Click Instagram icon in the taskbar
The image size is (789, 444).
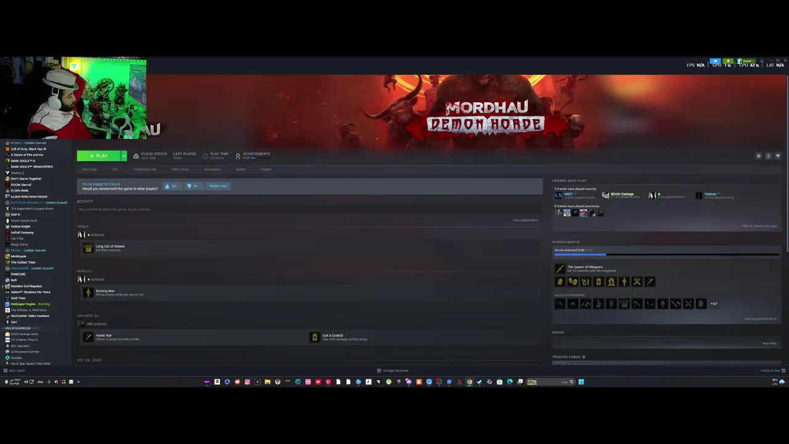(247, 382)
